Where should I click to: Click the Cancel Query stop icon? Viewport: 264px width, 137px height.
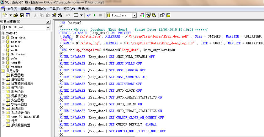click(101, 15)
